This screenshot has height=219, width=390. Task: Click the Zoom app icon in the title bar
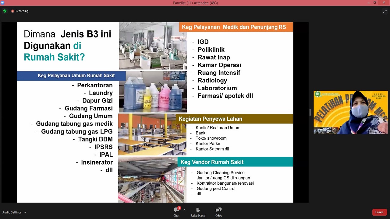coord(2,3)
